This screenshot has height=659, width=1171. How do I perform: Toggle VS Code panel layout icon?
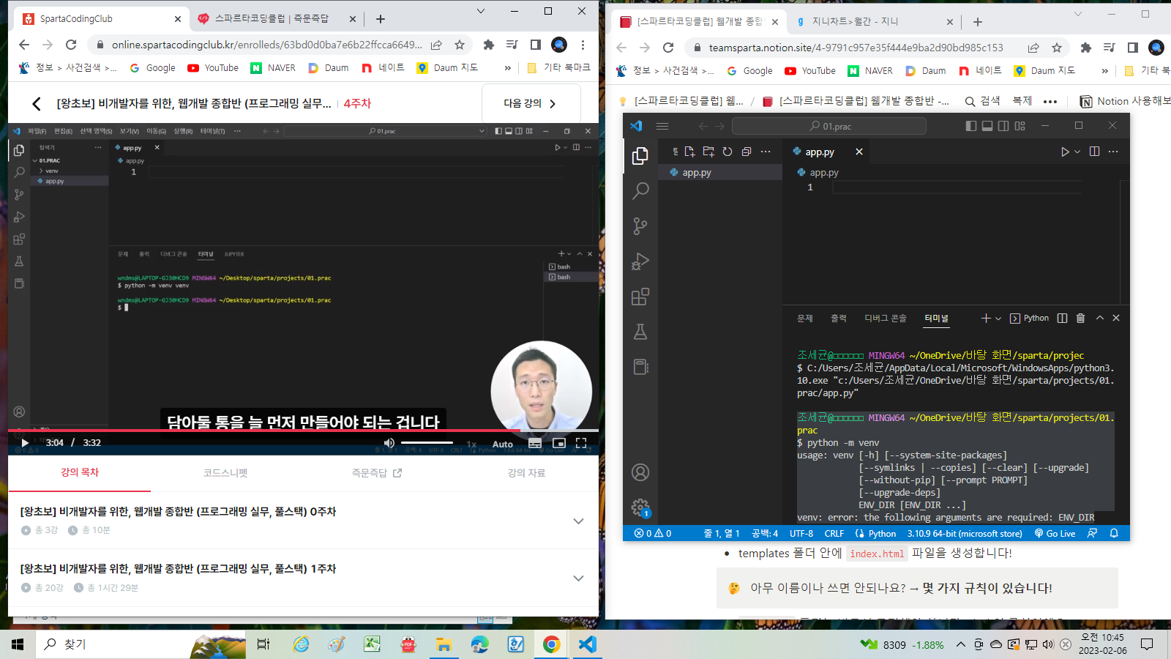[987, 126]
